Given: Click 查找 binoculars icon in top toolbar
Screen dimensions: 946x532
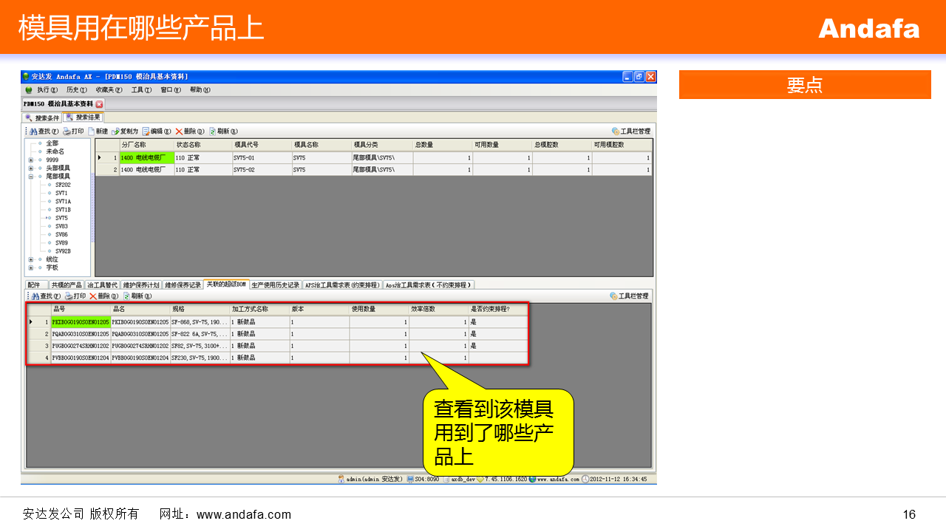Looking at the screenshot, I should tap(34, 132).
